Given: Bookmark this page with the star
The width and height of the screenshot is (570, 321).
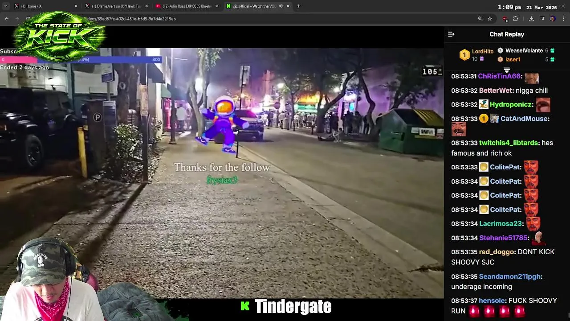Looking at the screenshot, I should pyautogui.click(x=490, y=19).
